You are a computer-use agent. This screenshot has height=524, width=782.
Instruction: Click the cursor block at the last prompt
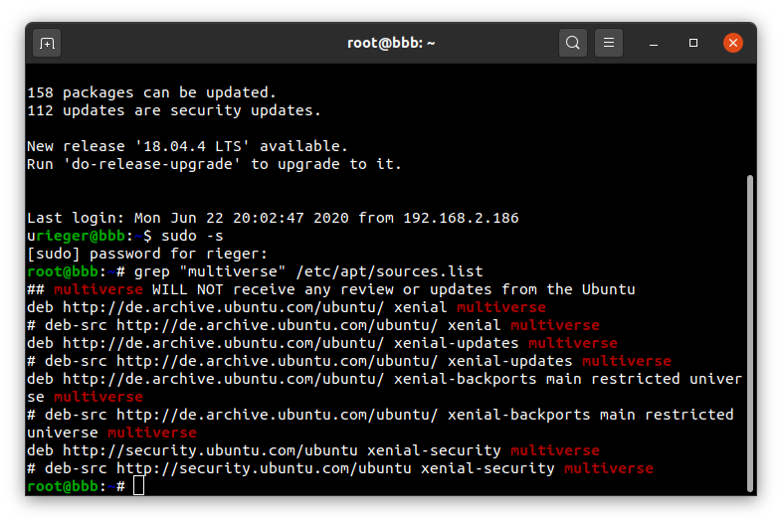point(138,485)
